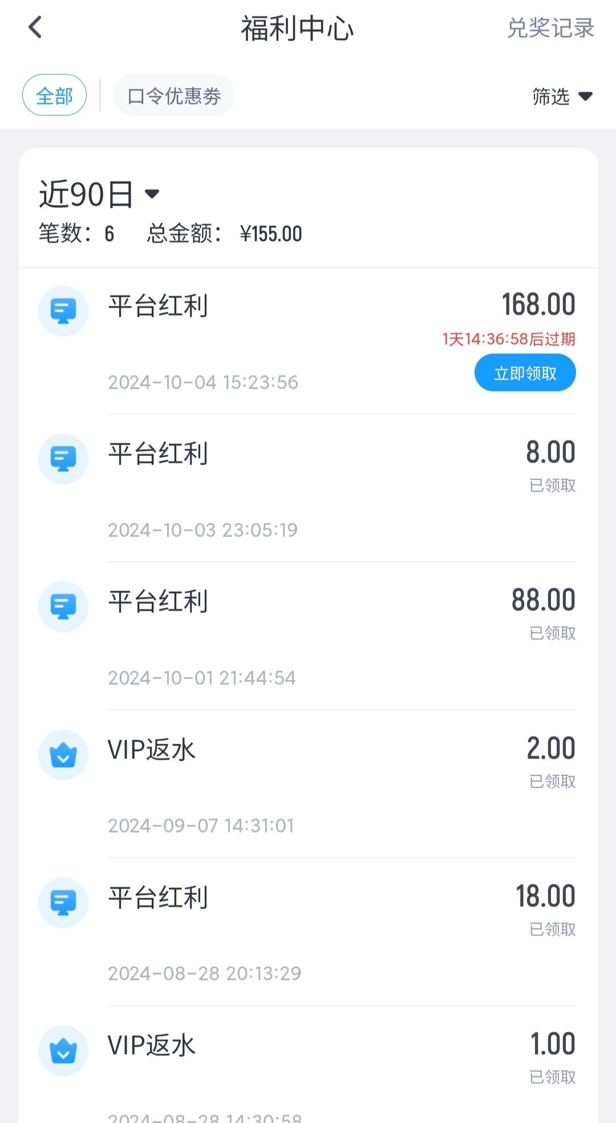Click the 168.00 platform bonus monitor icon
Image resolution: width=616 pixels, height=1123 pixels.
(x=63, y=311)
